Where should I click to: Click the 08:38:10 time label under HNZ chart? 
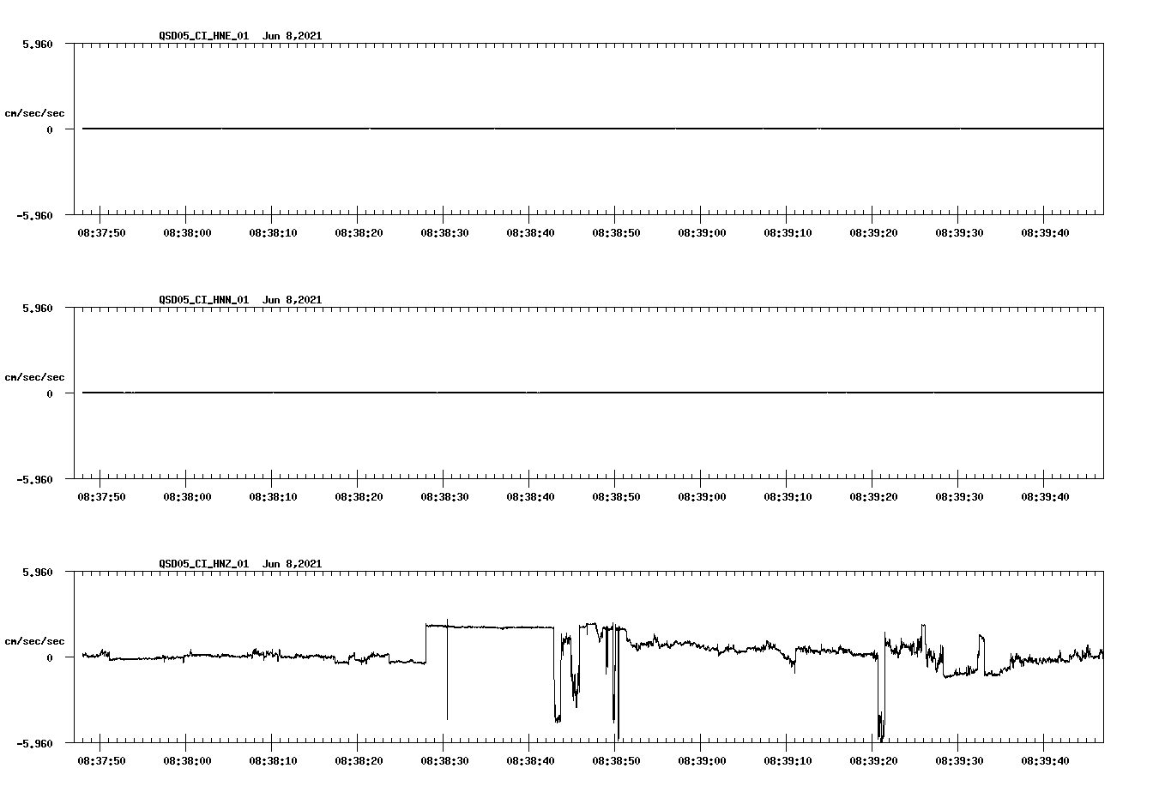[273, 761]
